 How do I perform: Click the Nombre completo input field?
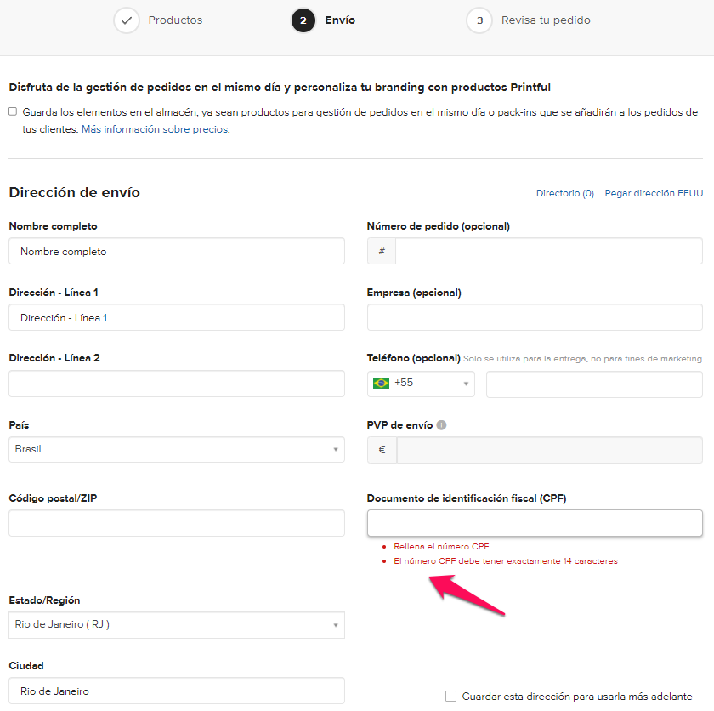(177, 252)
